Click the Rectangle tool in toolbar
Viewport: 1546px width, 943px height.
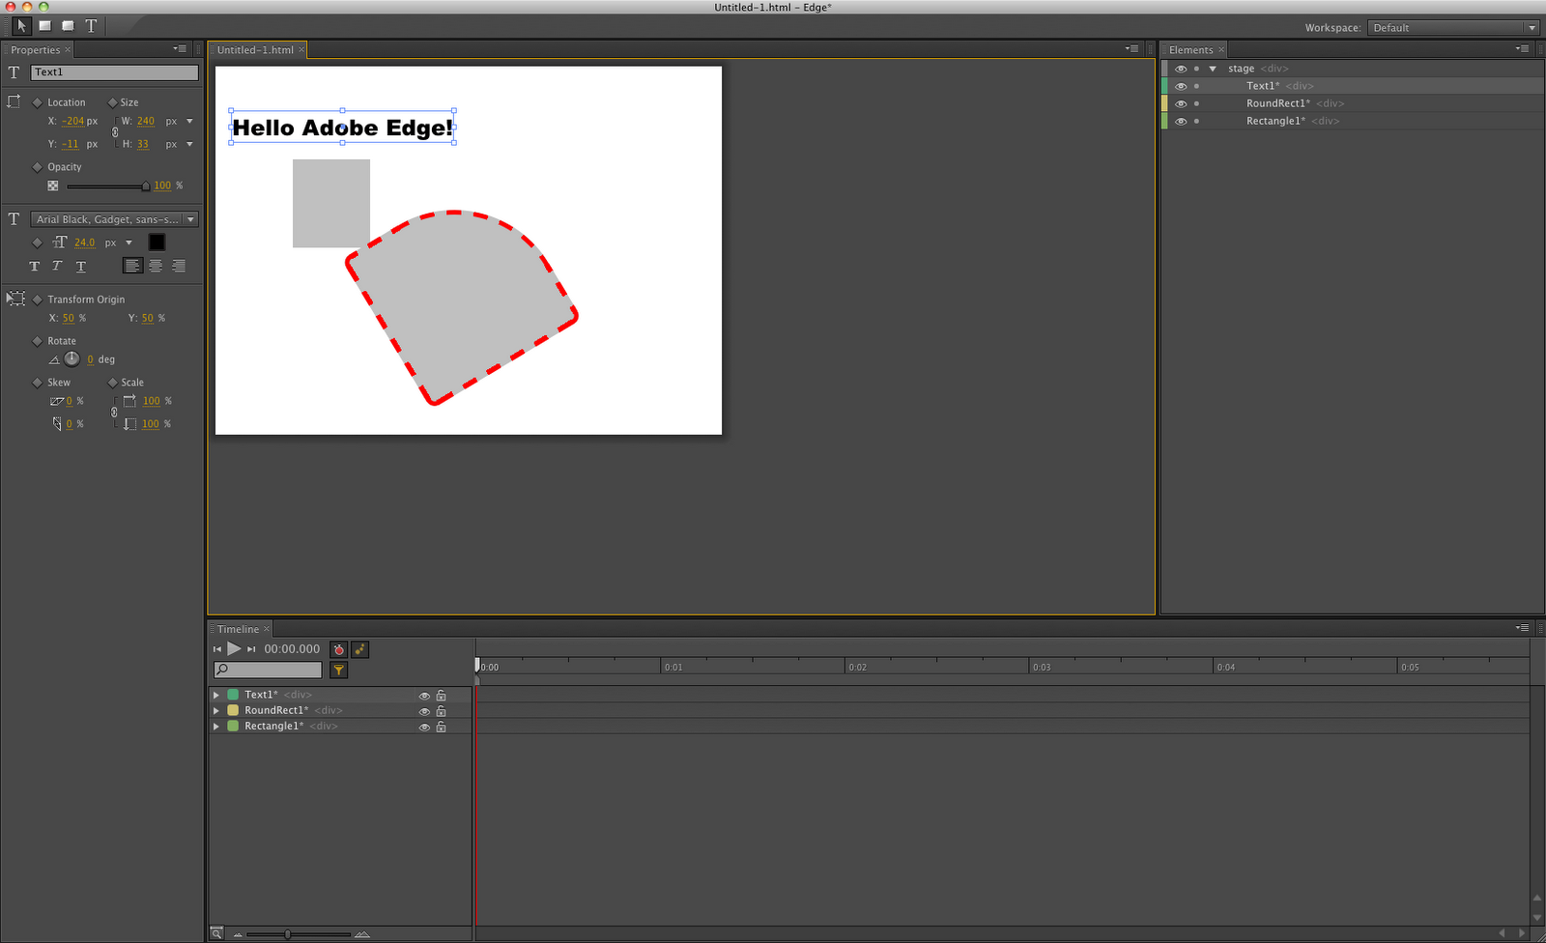pos(44,26)
